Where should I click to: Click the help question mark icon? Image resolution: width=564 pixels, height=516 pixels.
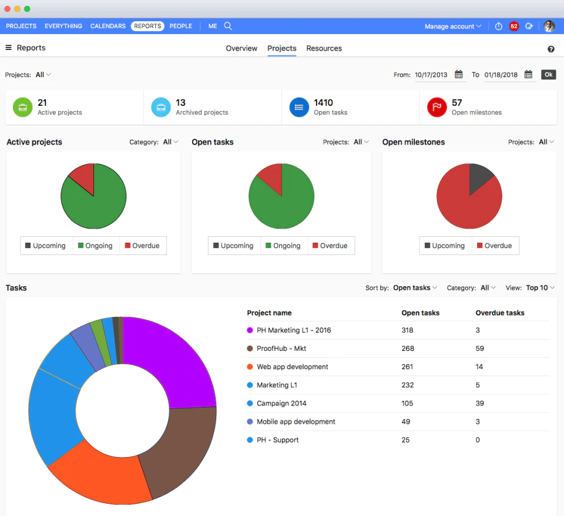coord(550,49)
